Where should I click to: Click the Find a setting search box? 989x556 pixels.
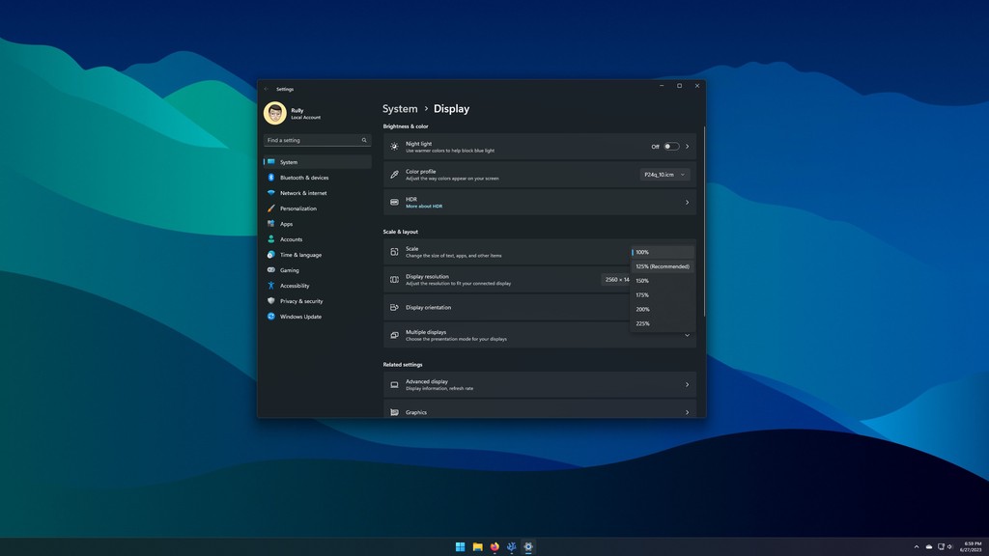(x=309, y=140)
